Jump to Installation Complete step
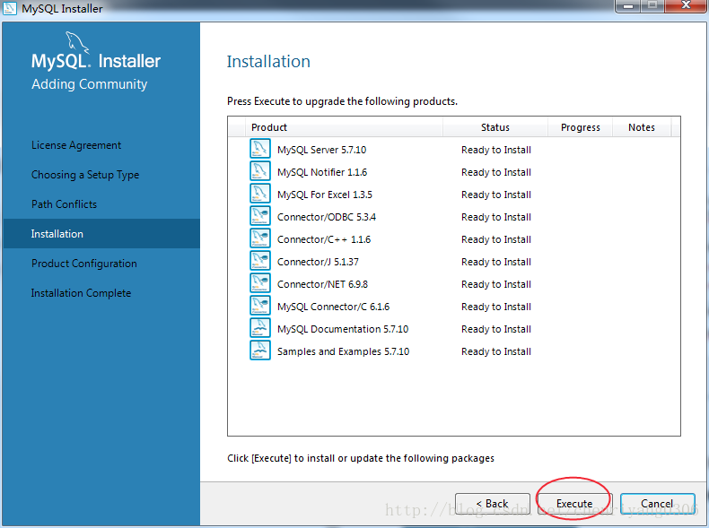Screen dimensions: 709x528 tap(81, 292)
